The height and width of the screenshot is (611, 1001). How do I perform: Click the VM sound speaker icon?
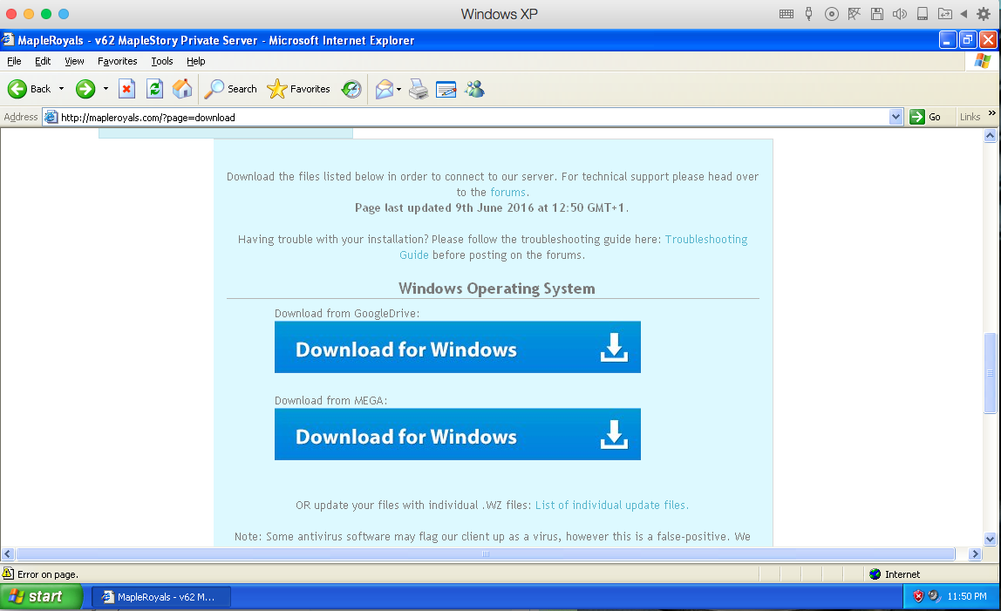click(900, 14)
